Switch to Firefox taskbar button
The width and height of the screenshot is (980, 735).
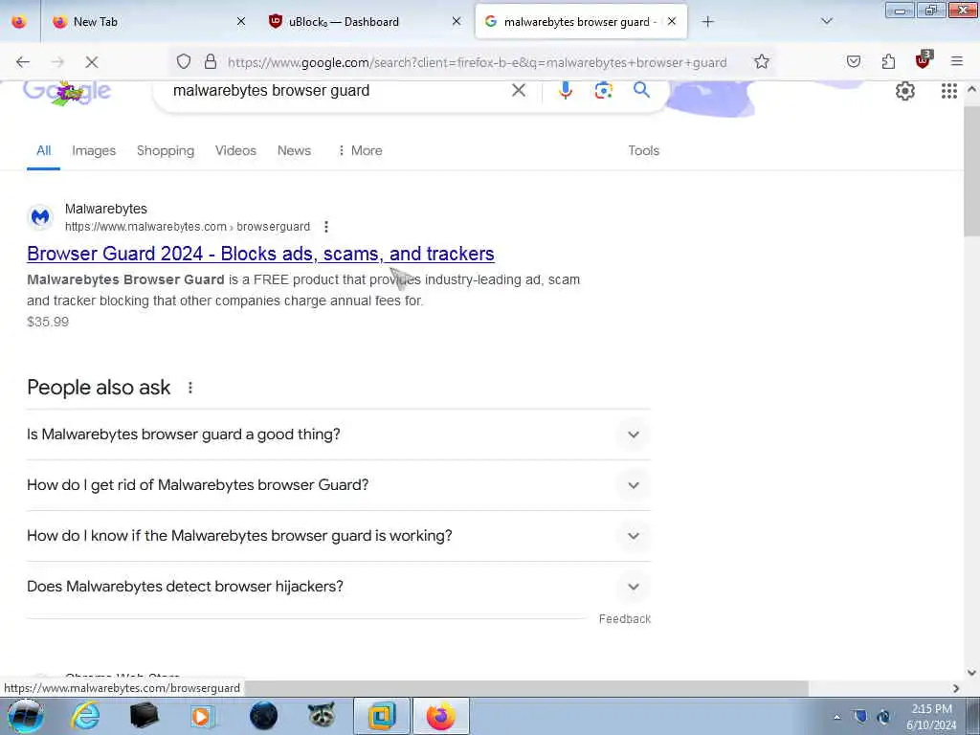[x=440, y=716]
